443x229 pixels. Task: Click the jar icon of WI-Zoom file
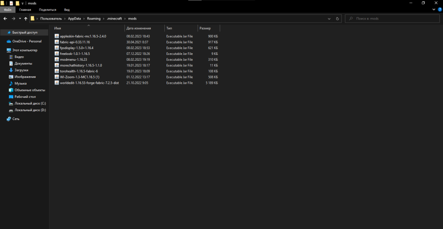point(57,77)
